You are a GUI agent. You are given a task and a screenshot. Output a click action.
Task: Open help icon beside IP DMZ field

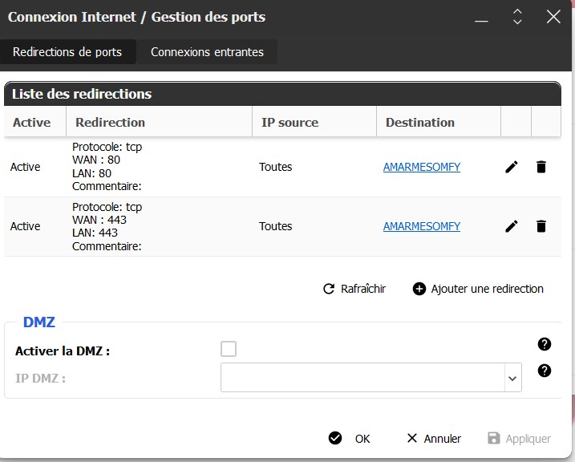(545, 371)
